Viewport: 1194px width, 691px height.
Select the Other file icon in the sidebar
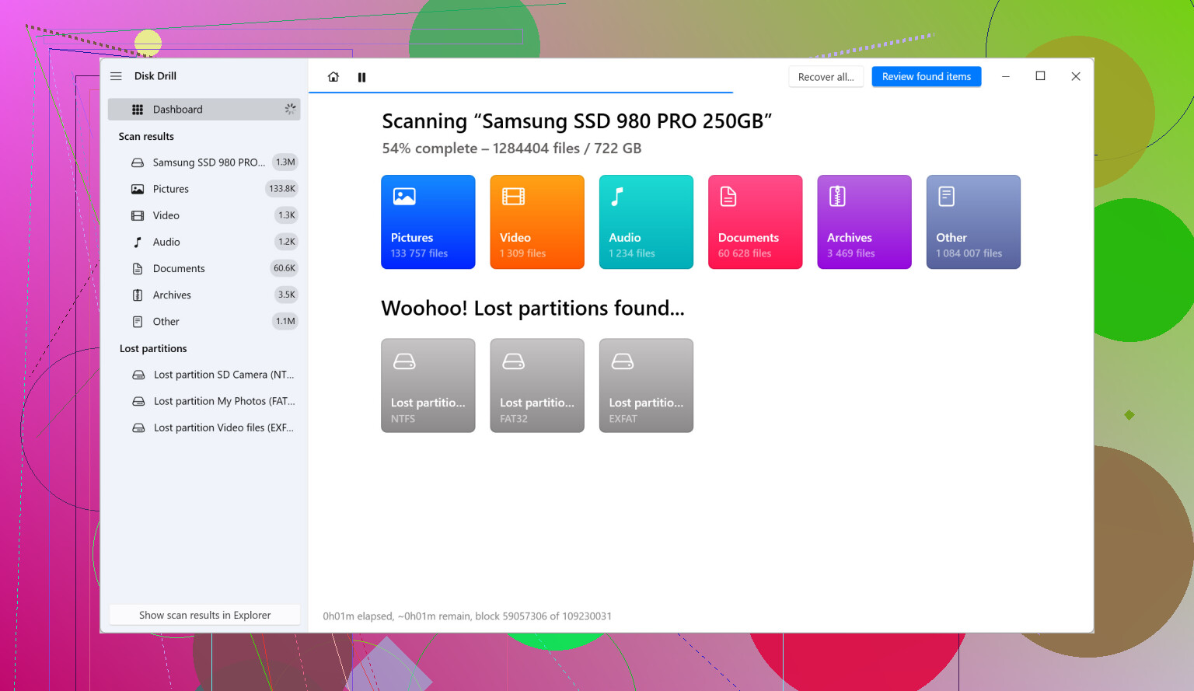click(138, 321)
